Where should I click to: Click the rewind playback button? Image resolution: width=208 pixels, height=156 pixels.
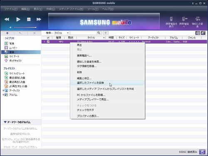tap(7, 19)
